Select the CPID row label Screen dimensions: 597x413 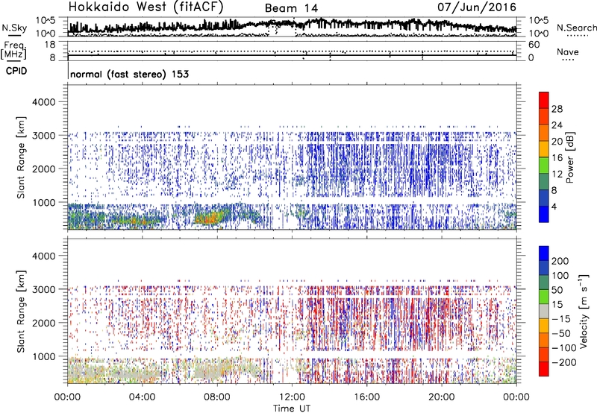coord(16,71)
